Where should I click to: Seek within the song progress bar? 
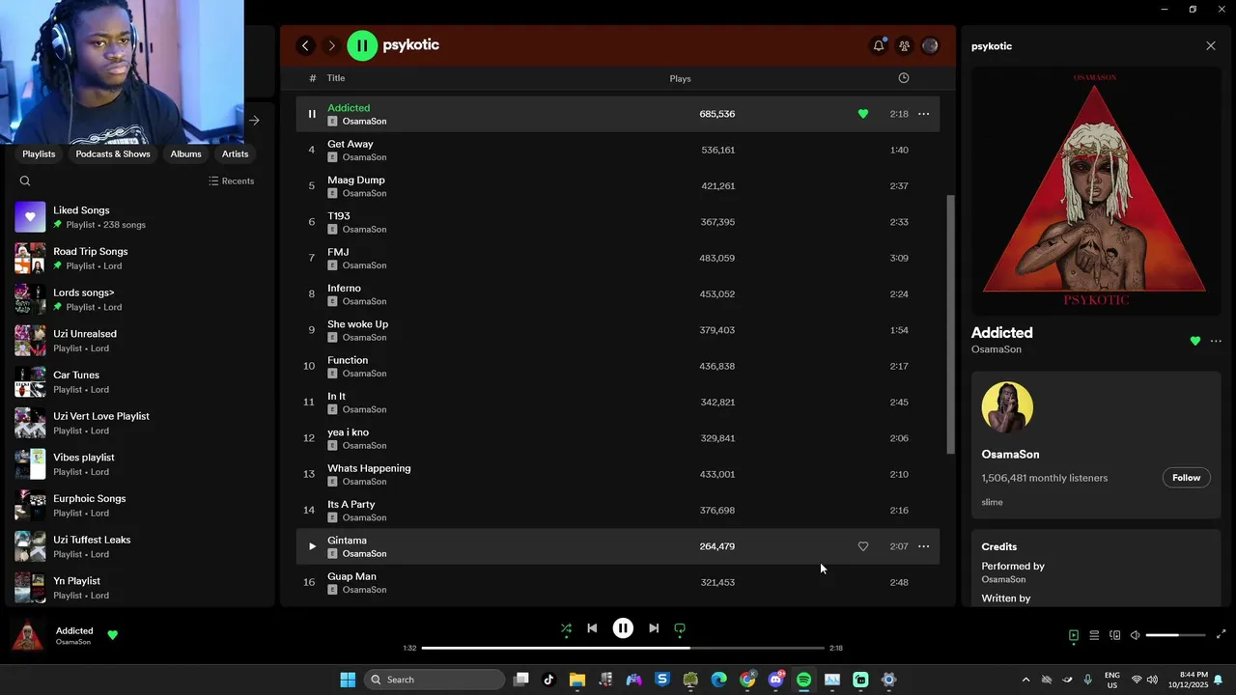tap(623, 648)
